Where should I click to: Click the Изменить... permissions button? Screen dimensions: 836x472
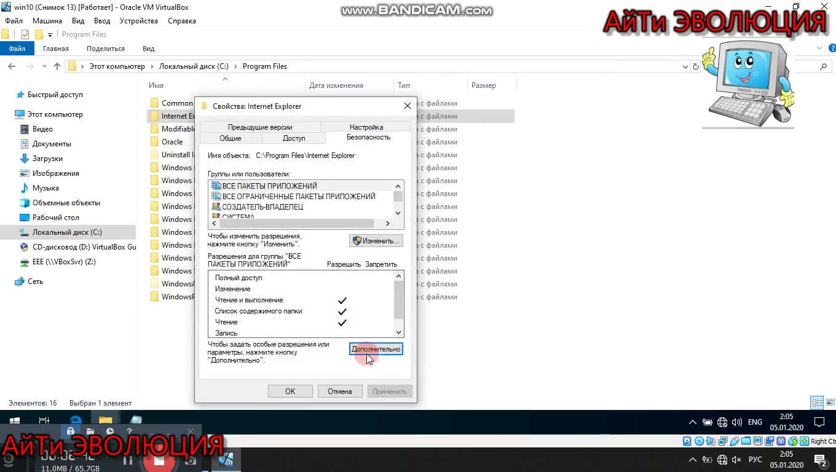376,241
